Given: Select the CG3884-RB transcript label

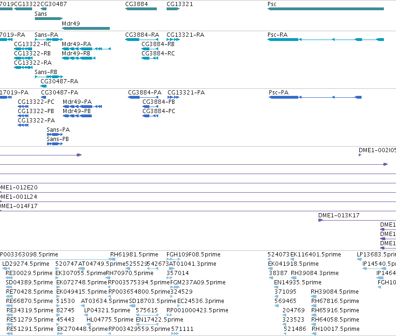Looking at the screenshot, I should [x=158, y=44].
